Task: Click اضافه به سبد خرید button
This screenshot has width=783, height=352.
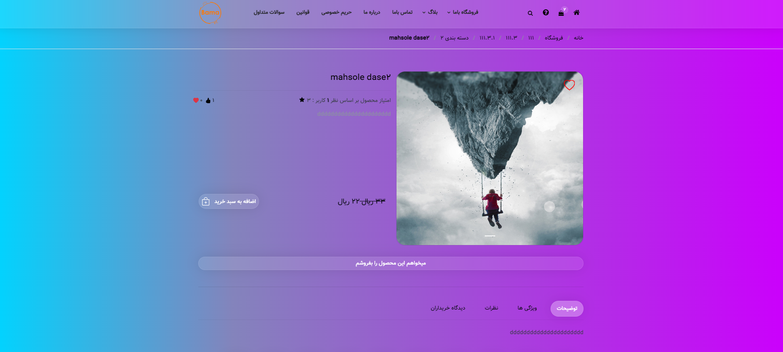Action: (x=229, y=201)
